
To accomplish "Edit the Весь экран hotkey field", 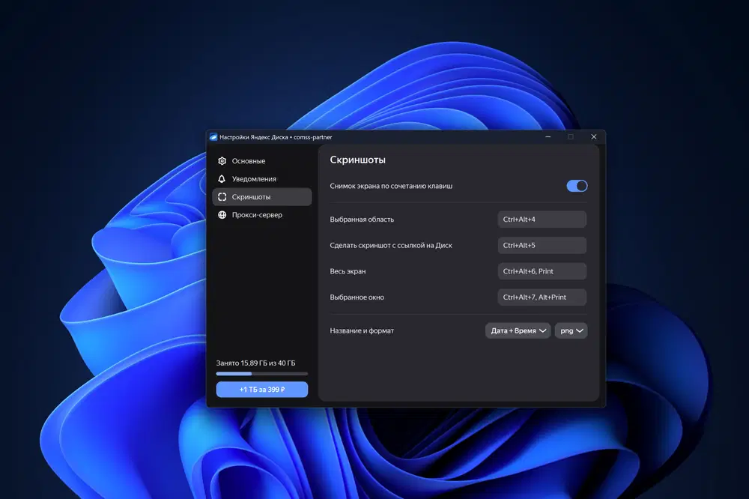I will click(x=542, y=271).
